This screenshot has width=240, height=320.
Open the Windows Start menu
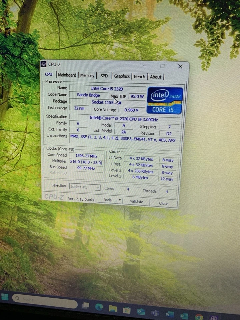(5, 297)
